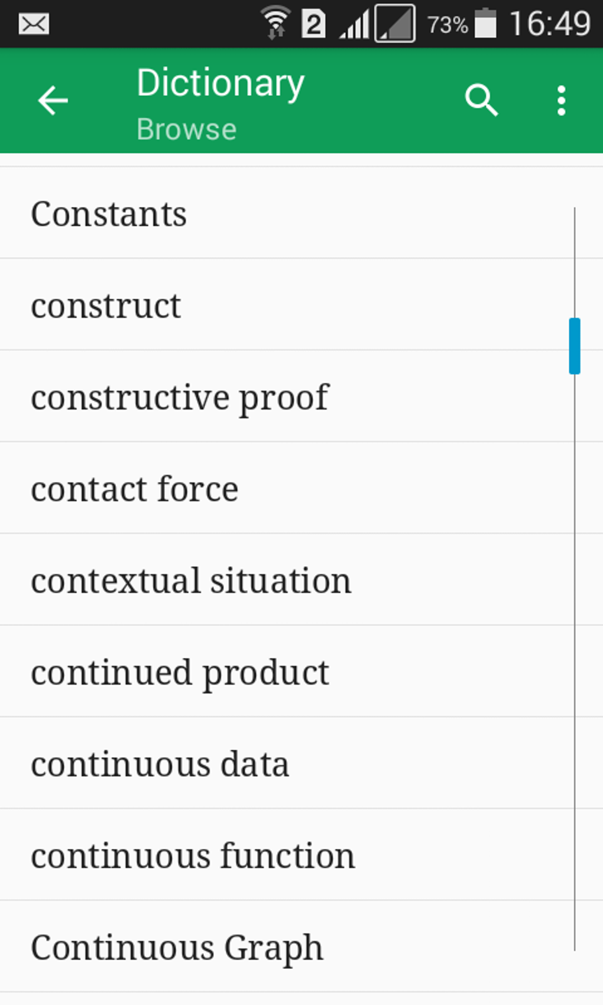Open Continuous Graph entry
This screenshot has width=603, height=1005.
(177, 947)
